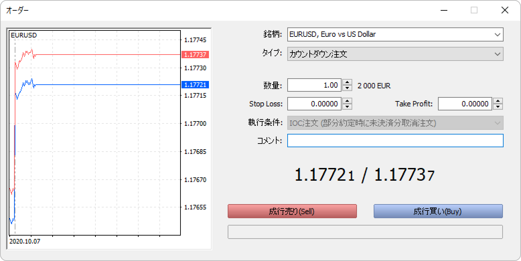Decrease Take Profit with down arrow

498,107
